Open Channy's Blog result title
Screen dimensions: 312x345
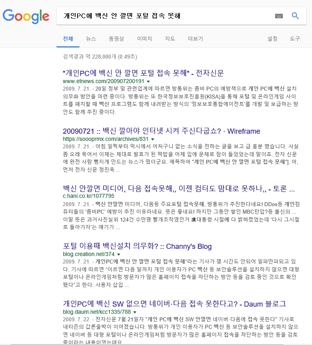click(137, 246)
